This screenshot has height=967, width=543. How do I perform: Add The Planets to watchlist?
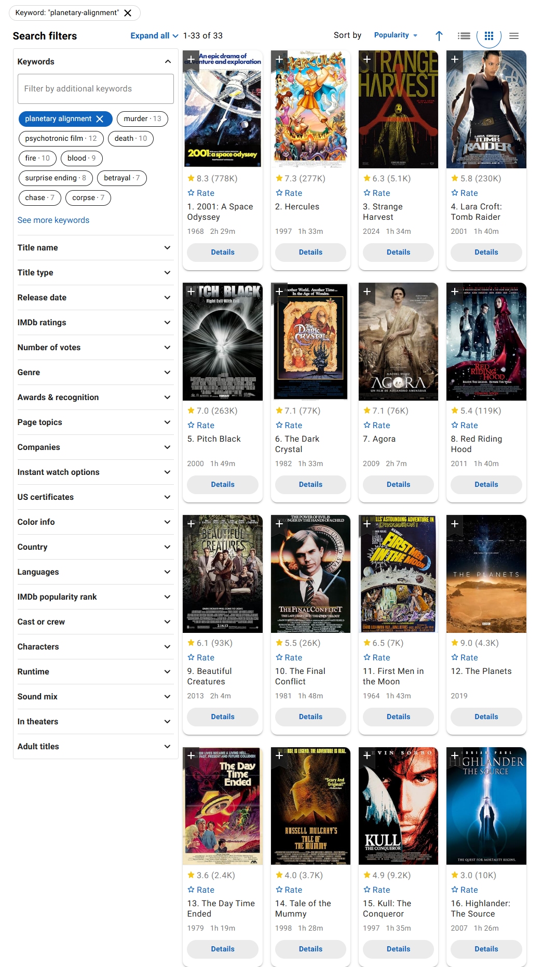point(455,524)
